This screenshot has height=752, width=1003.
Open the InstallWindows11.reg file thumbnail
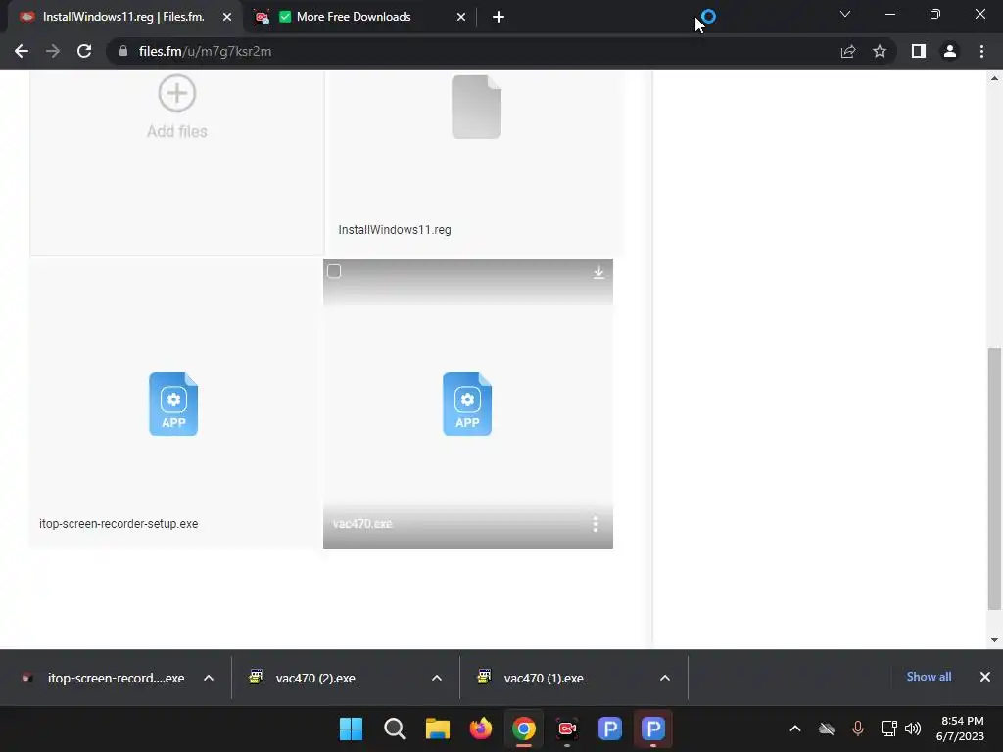coord(476,107)
